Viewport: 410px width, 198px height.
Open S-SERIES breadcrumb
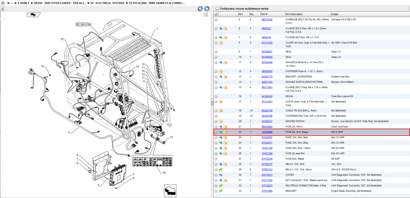(23, 3)
